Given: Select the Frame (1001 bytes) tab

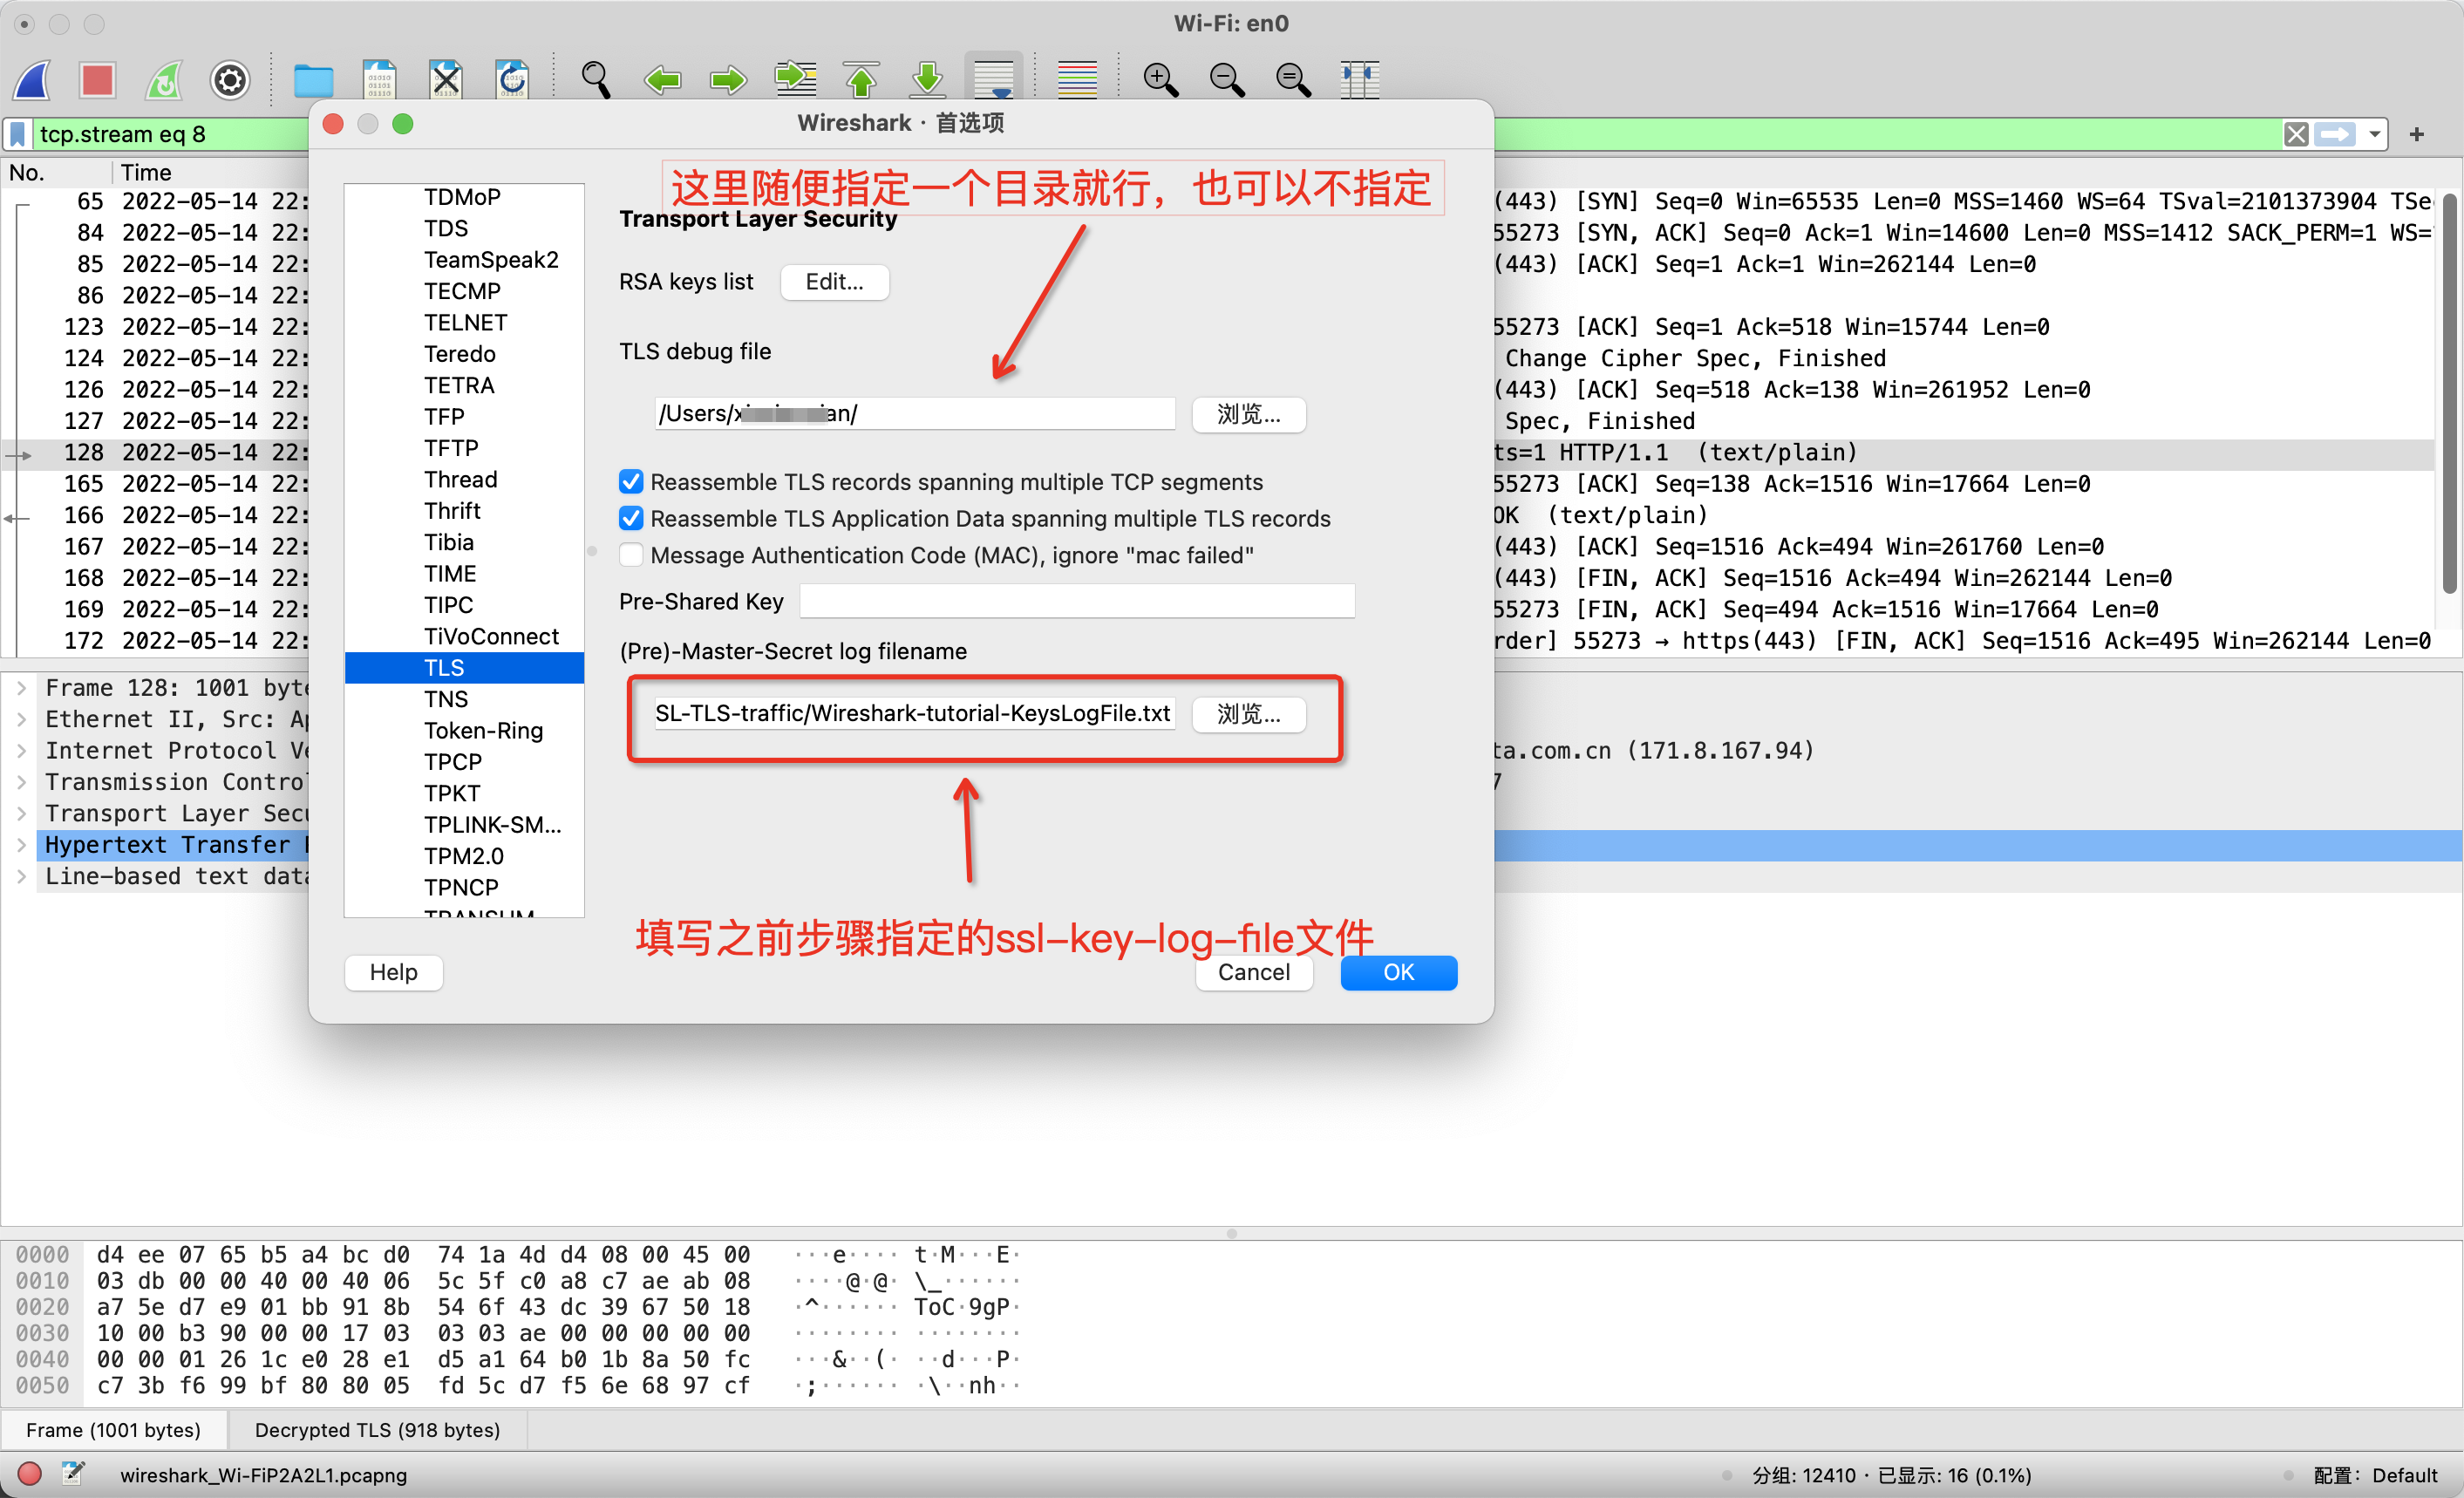Looking at the screenshot, I should 114,1430.
